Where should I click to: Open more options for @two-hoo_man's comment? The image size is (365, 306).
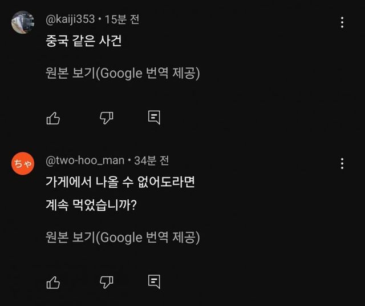(342, 164)
